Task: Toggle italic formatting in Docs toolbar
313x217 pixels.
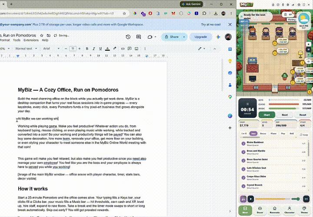Action: click(93, 49)
